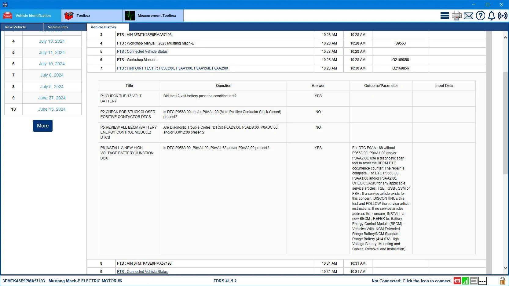Click the printer icon

(456, 16)
